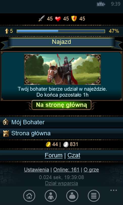Click the red heart health icon
Viewport: 123px width, 205px height.
(x=58, y=19)
